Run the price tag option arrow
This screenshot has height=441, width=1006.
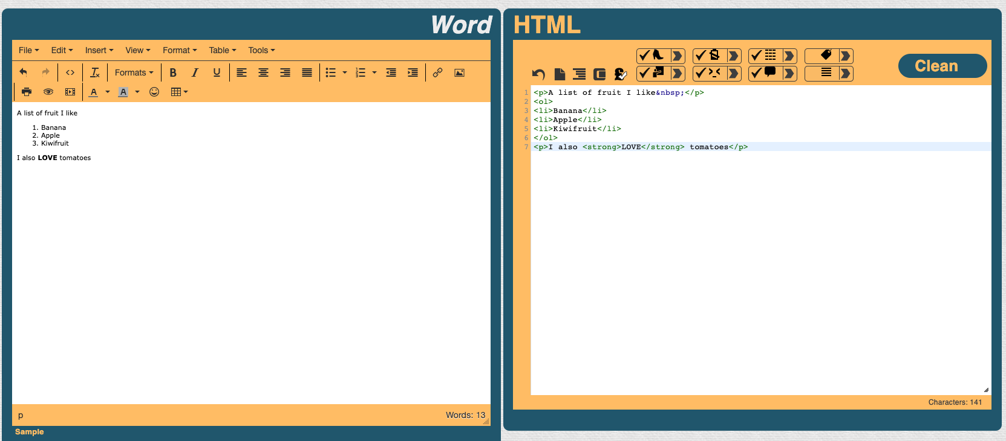[846, 56]
